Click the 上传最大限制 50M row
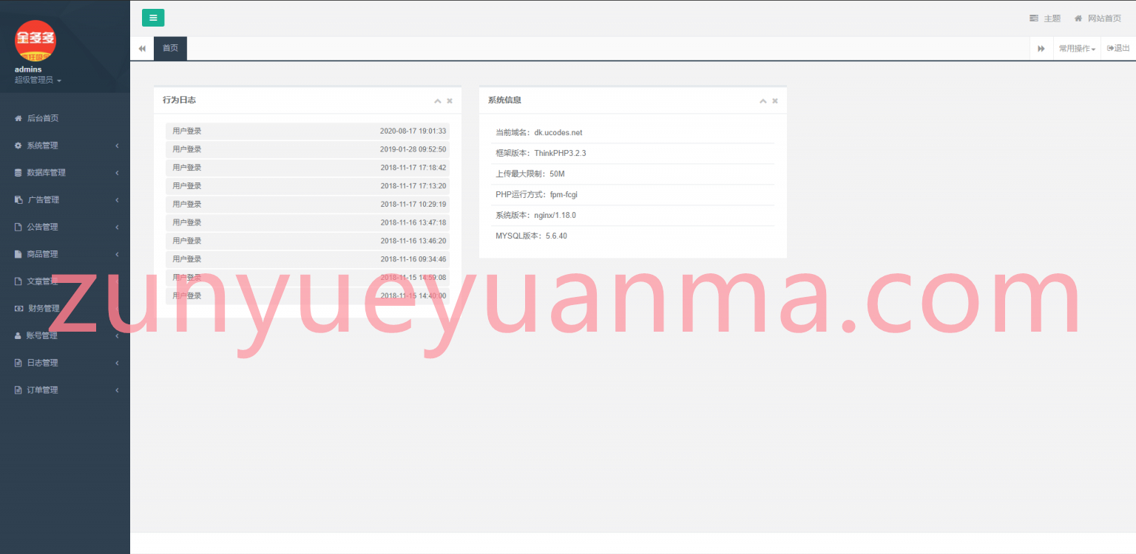The width and height of the screenshot is (1136, 554). coord(633,174)
